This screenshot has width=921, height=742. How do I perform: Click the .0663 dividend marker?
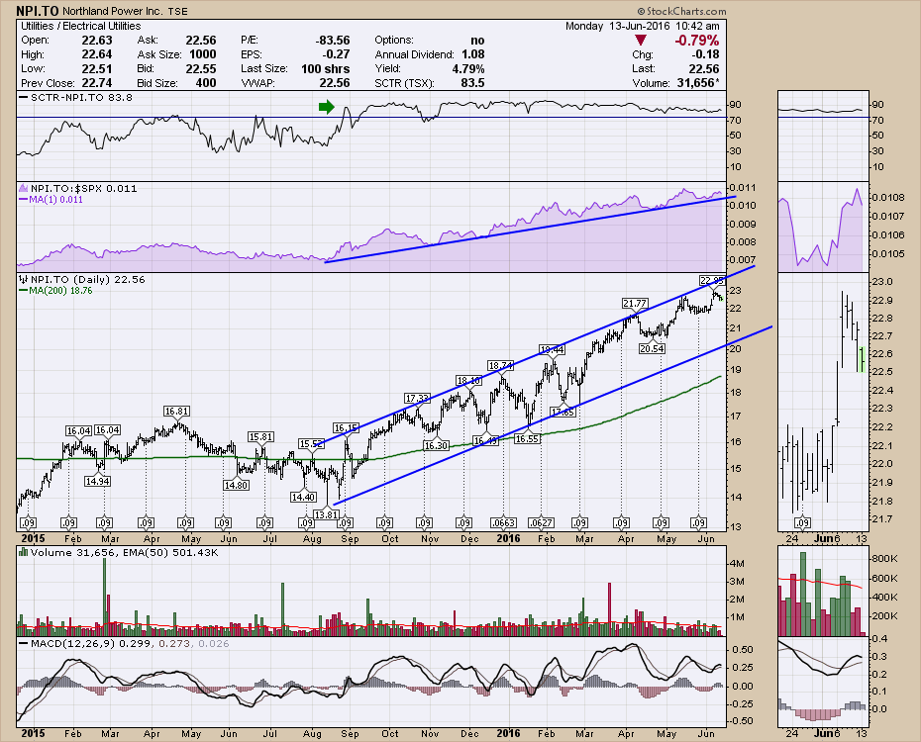coord(503,522)
